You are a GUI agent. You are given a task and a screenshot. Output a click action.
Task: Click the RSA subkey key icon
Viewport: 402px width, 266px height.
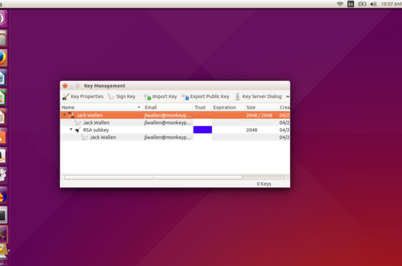(x=78, y=130)
